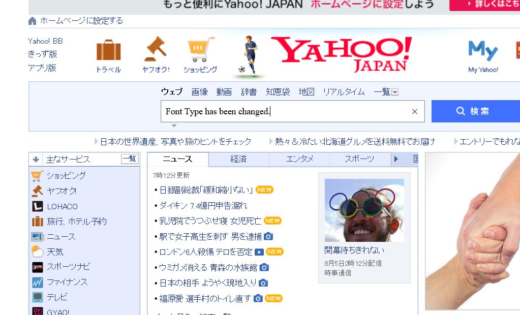520x315 pixels.
Task: Clear search text with the X icon
Action: [x=415, y=112]
